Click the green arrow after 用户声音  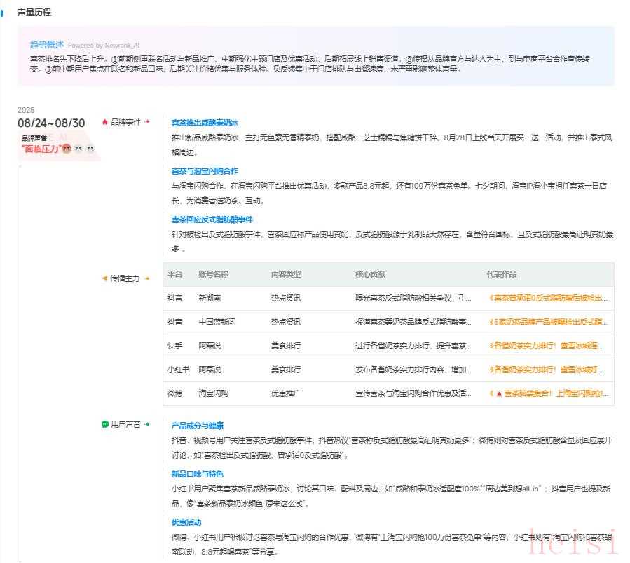(x=147, y=424)
